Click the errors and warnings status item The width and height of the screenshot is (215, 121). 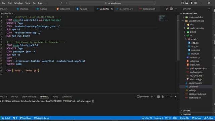pyautogui.click(x=6, y=118)
